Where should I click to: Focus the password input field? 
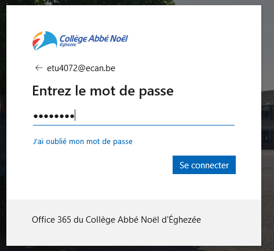[134, 116]
